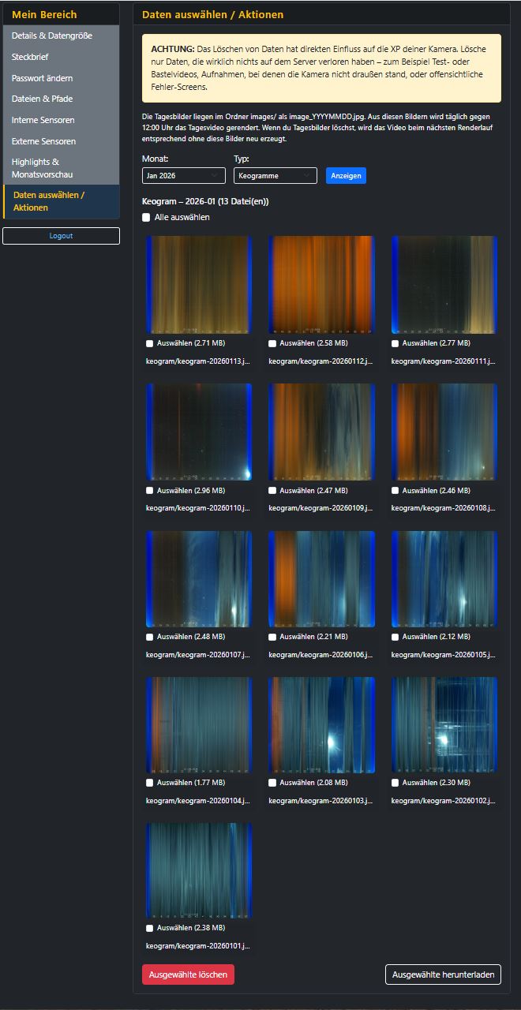
Task: Open keogram thumbnail for 20260107
Action: pyautogui.click(x=199, y=578)
